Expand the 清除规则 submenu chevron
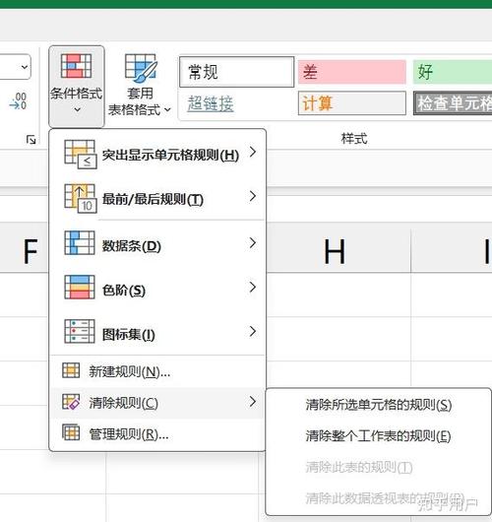The image size is (492, 522). pos(253,402)
